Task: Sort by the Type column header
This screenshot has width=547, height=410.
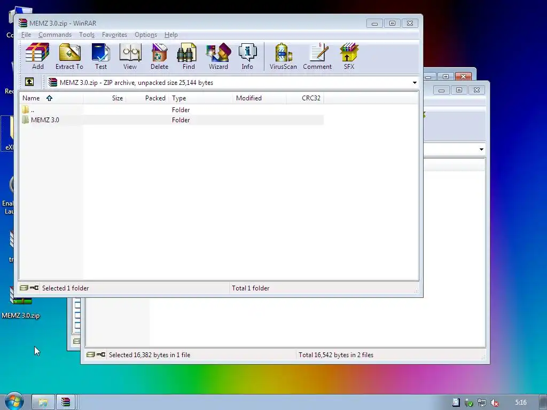Action: 201,98
